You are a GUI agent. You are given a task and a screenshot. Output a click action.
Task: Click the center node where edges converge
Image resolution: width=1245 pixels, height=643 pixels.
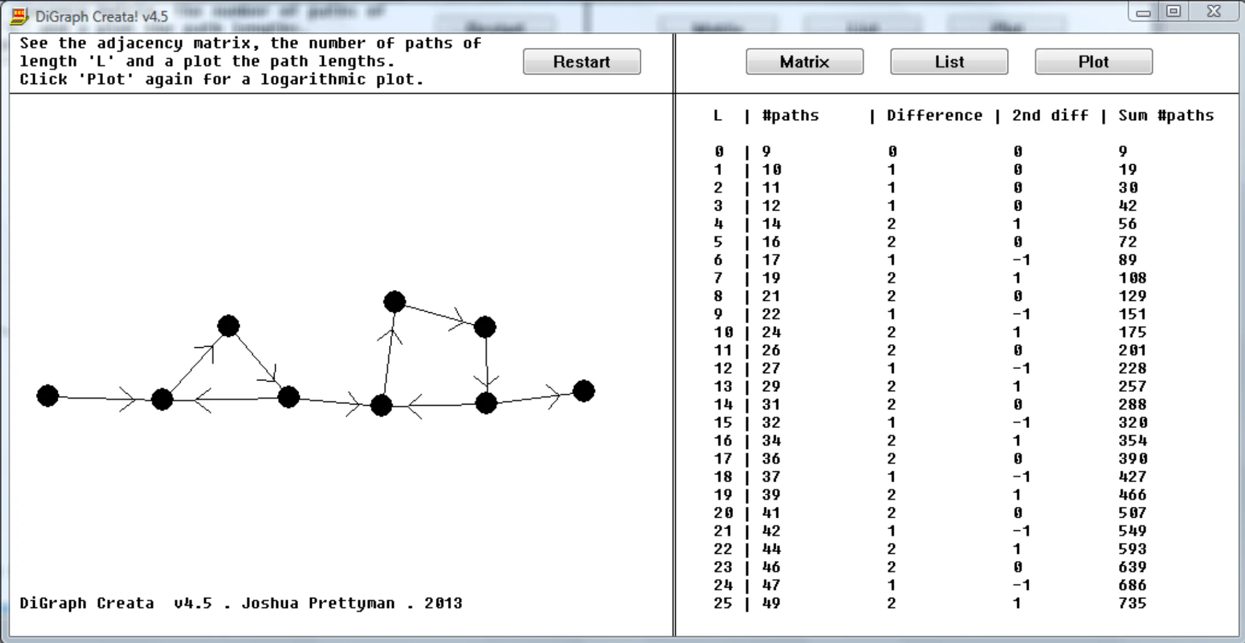click(381, 406)
